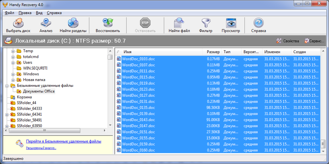Click the Расширенный анализ link
Image resolution: width=329 pixels, height=164 pixels.
pyautogui.click(x=41, y=148)
